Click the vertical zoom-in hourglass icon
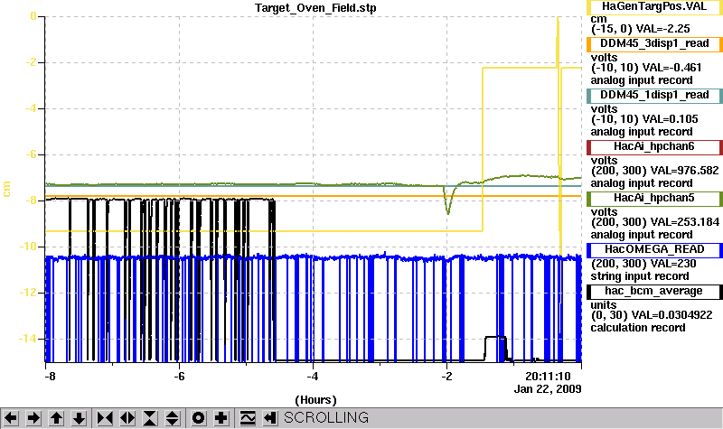This screenshot has width=723, height=429. coord(150,418)
